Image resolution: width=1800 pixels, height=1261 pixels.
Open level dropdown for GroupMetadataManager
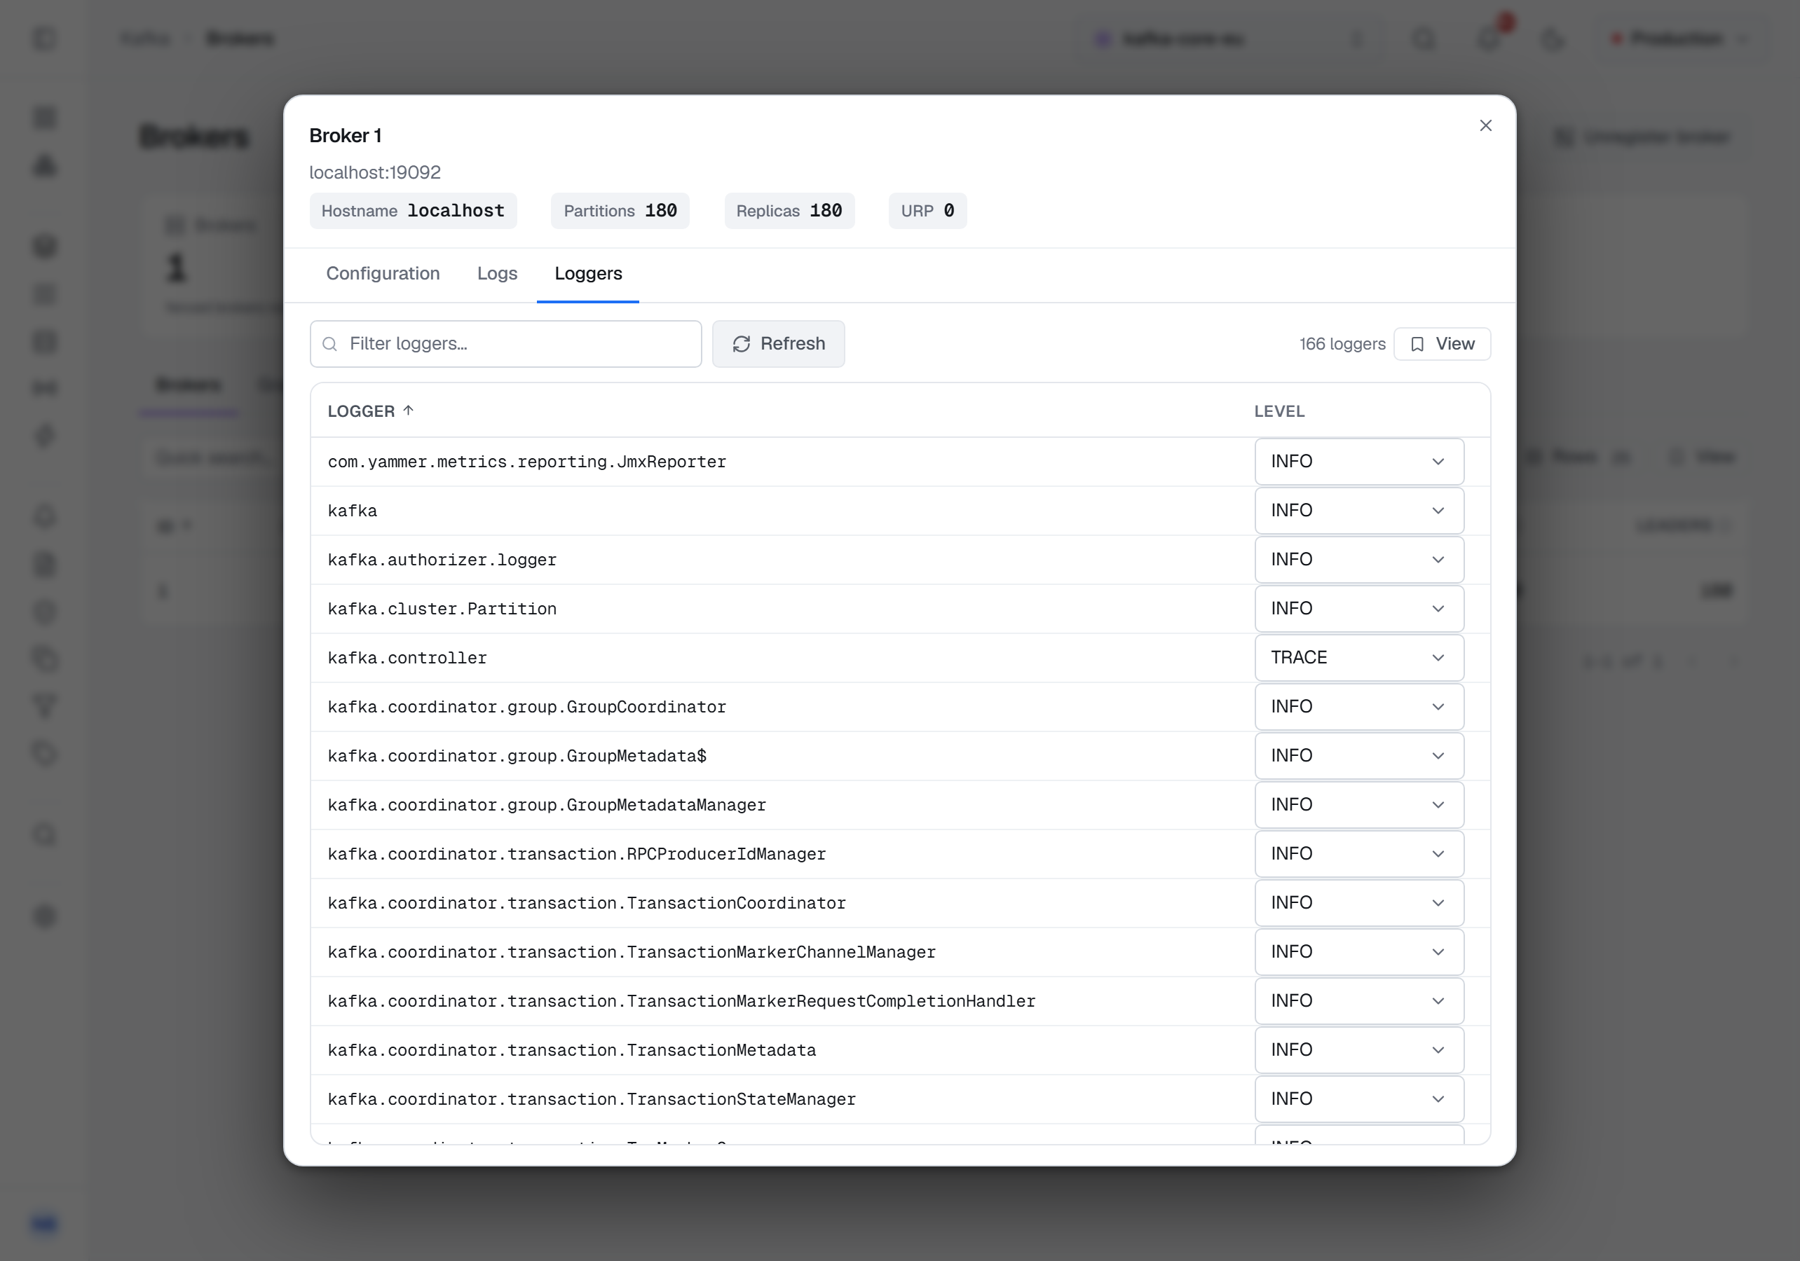[1358, 805]
